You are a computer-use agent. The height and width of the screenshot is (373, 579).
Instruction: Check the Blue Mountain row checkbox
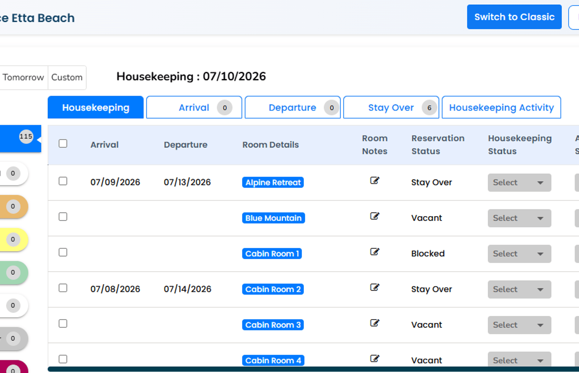63,216
